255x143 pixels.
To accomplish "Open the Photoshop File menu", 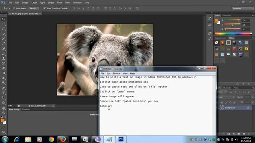I will coord(10,3).
